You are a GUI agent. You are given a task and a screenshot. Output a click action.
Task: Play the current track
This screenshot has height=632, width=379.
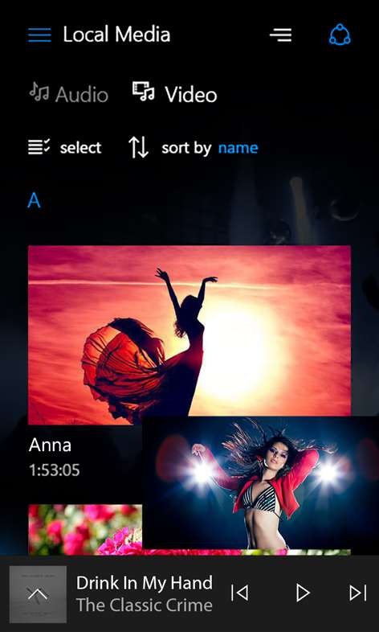pos(302,593)
